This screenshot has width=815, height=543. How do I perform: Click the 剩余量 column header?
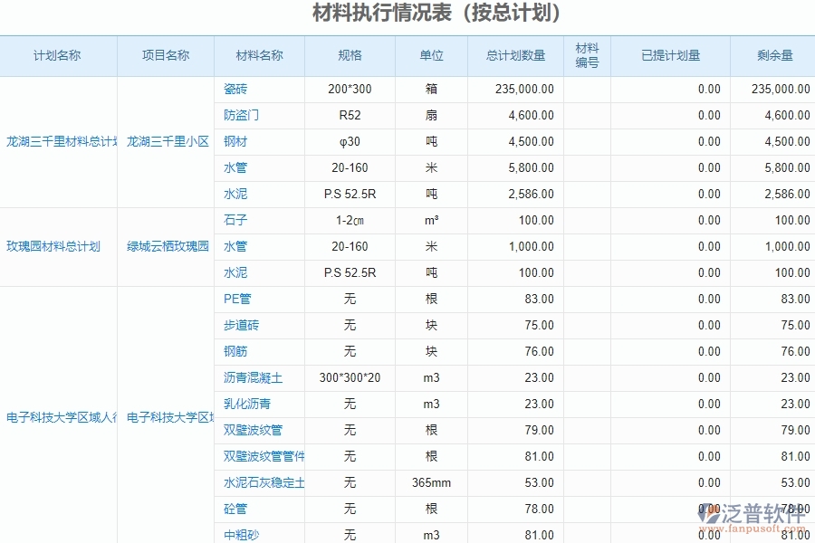tap(772, 55)
